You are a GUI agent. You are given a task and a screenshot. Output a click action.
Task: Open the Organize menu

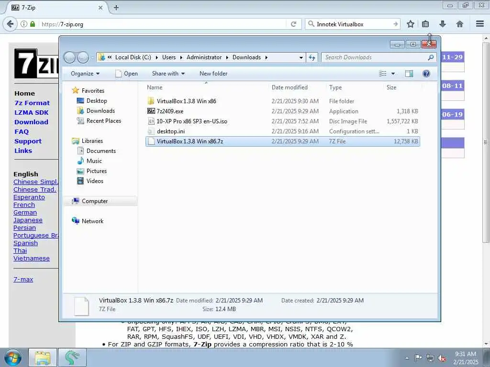85,74
